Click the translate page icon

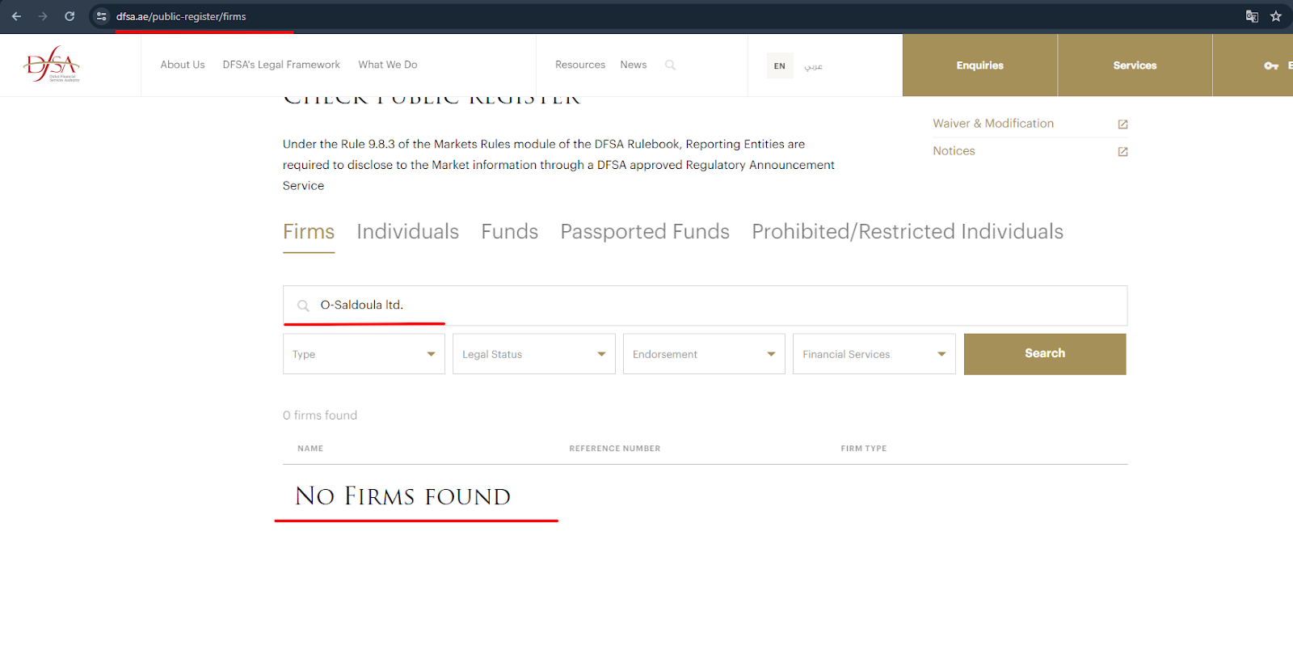tap(1252, 16)
